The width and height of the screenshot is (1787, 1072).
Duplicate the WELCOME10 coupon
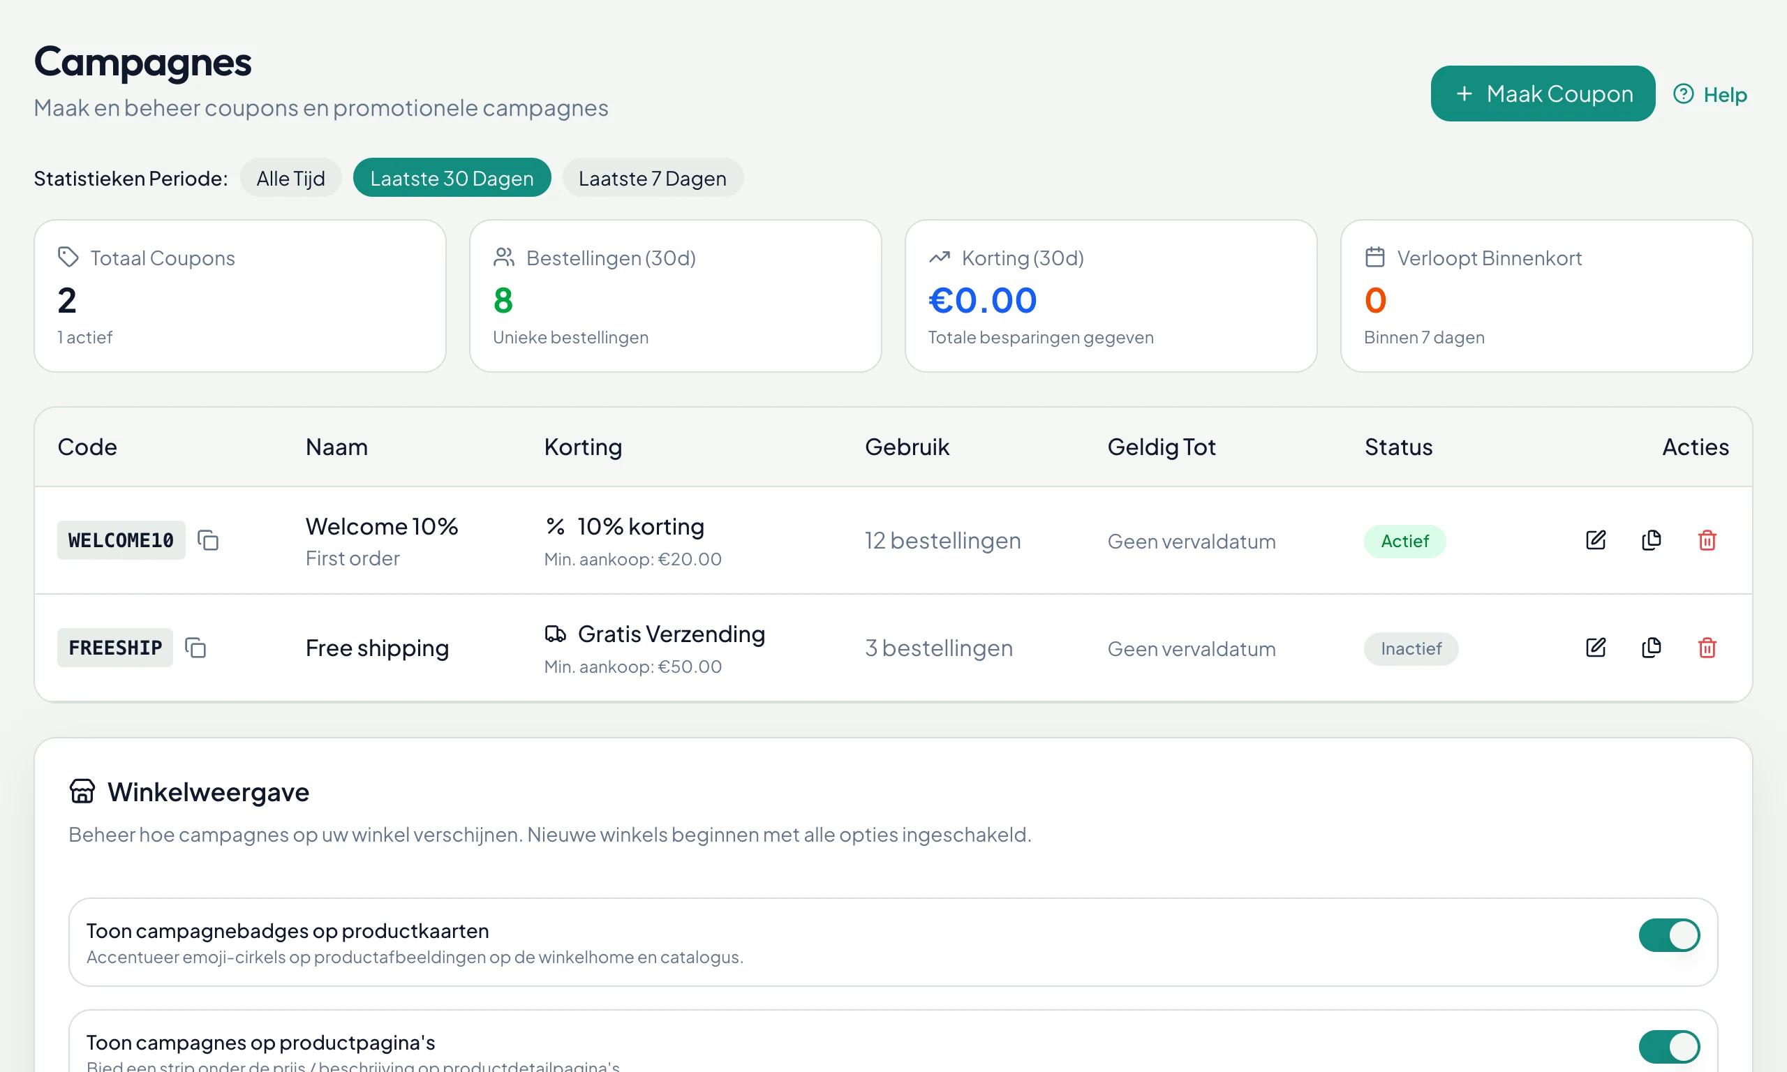pos(1651,540)
